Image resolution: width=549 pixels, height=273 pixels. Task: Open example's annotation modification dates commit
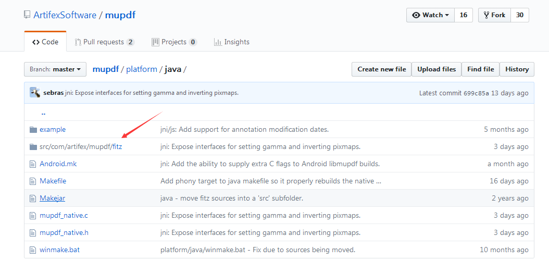pos(244,130)
